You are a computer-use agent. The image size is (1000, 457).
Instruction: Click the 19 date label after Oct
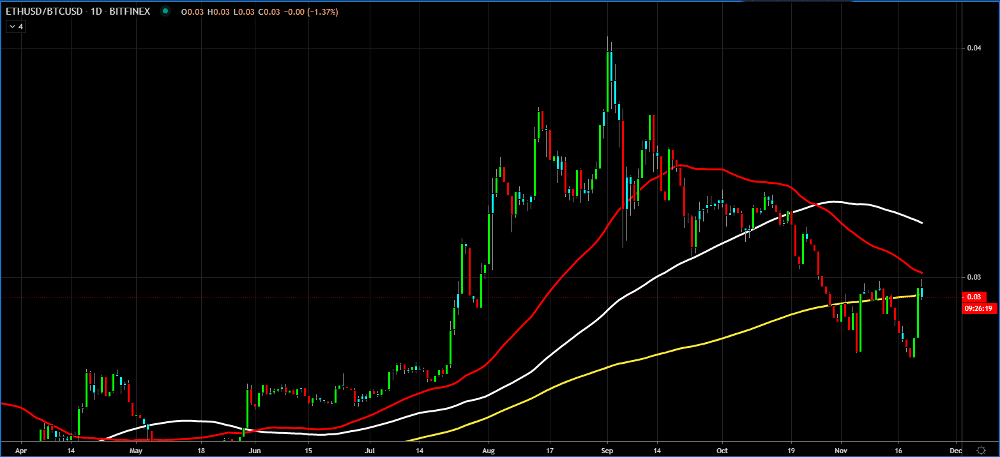[x=791, y=449]
